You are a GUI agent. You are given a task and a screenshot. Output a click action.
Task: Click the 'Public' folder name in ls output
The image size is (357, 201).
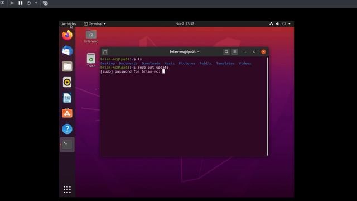tap(206, 63)
